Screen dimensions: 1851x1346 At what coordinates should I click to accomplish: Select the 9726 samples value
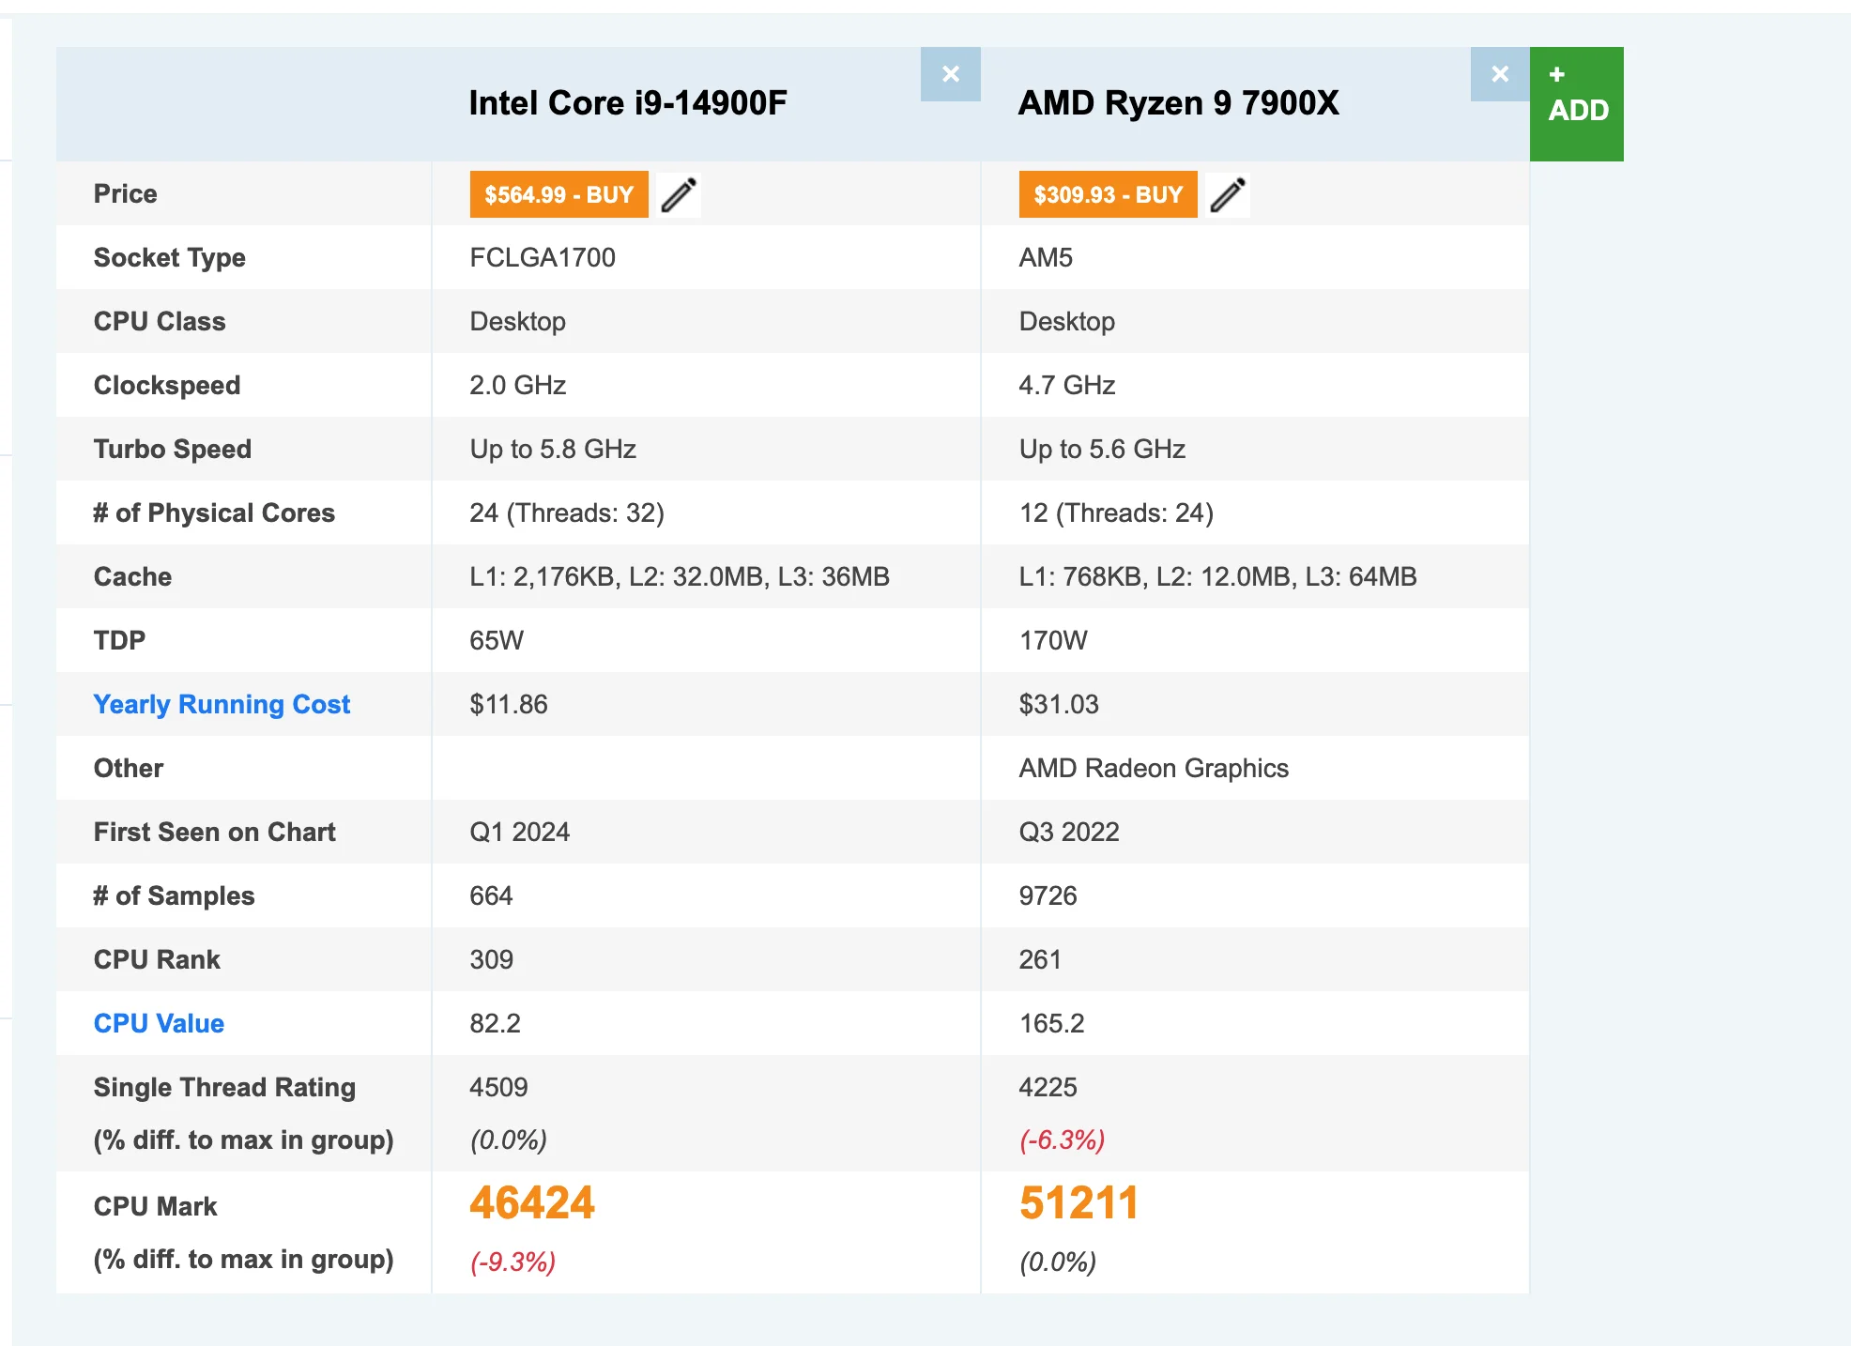pyautogui.click(x=1048, y=895)
